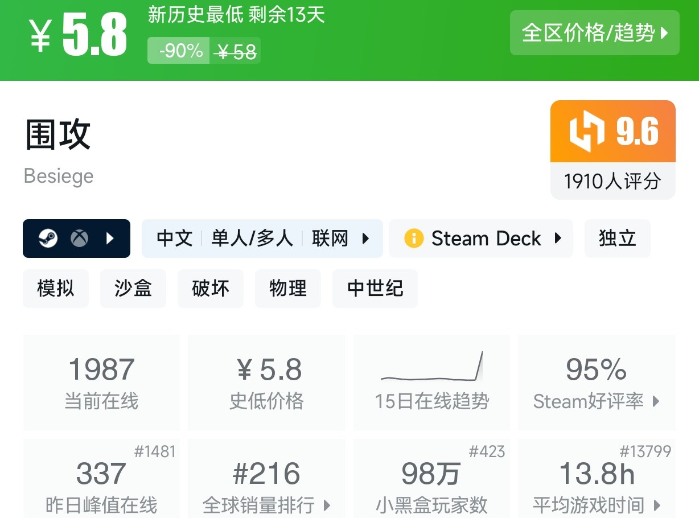
Task: Open 平均游戏时间 13.8h details
Action: [x=596, y=484]
